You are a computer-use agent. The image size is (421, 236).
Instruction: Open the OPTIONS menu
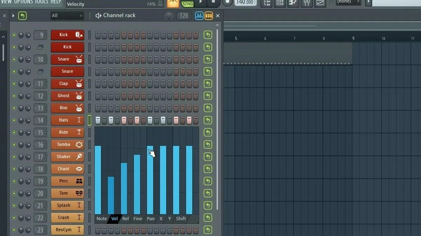(x=24, y=2)
